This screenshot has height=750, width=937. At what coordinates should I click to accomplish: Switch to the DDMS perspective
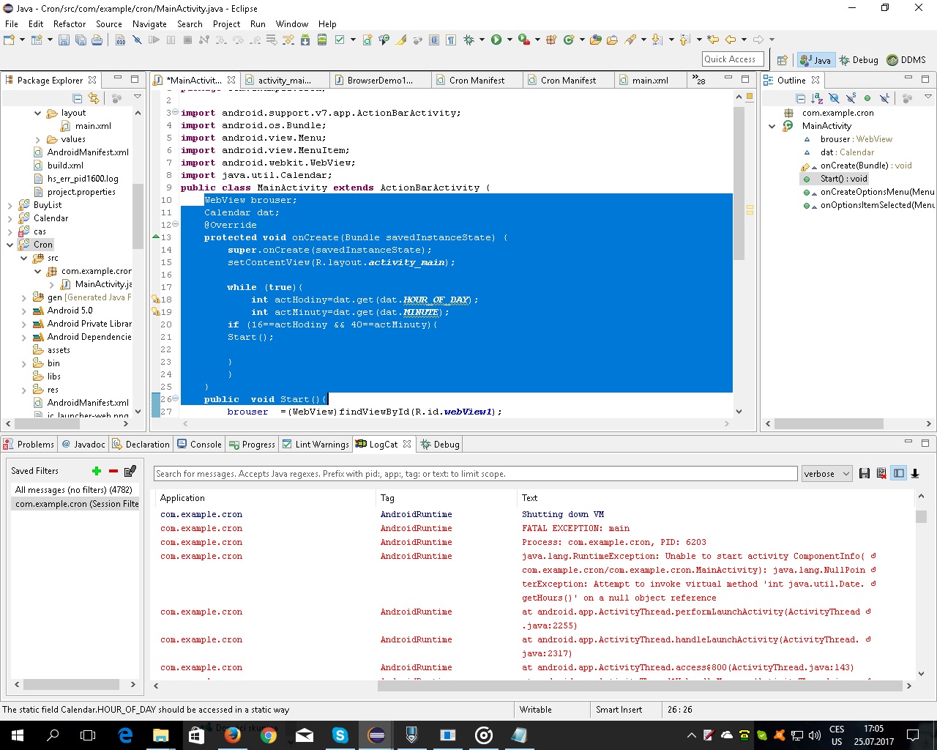tap(906, 60)
